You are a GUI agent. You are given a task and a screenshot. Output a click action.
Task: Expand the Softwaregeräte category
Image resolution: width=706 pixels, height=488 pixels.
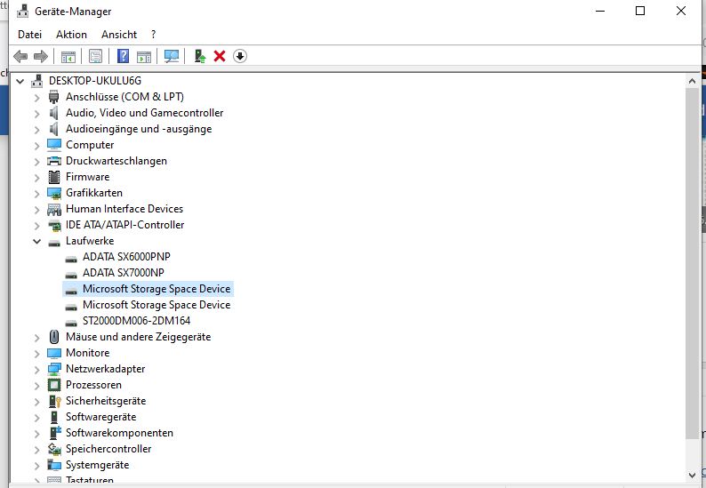pos(37,417)
